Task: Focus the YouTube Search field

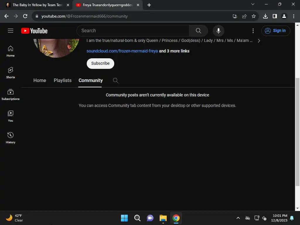Action: (x=133, y=30)
